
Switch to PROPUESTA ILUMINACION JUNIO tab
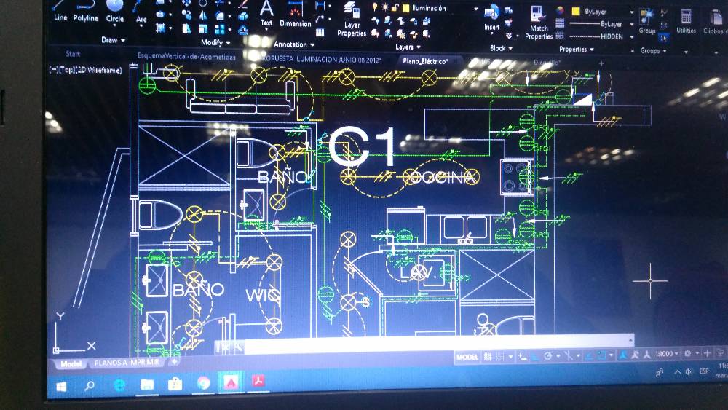click(320, 60)
